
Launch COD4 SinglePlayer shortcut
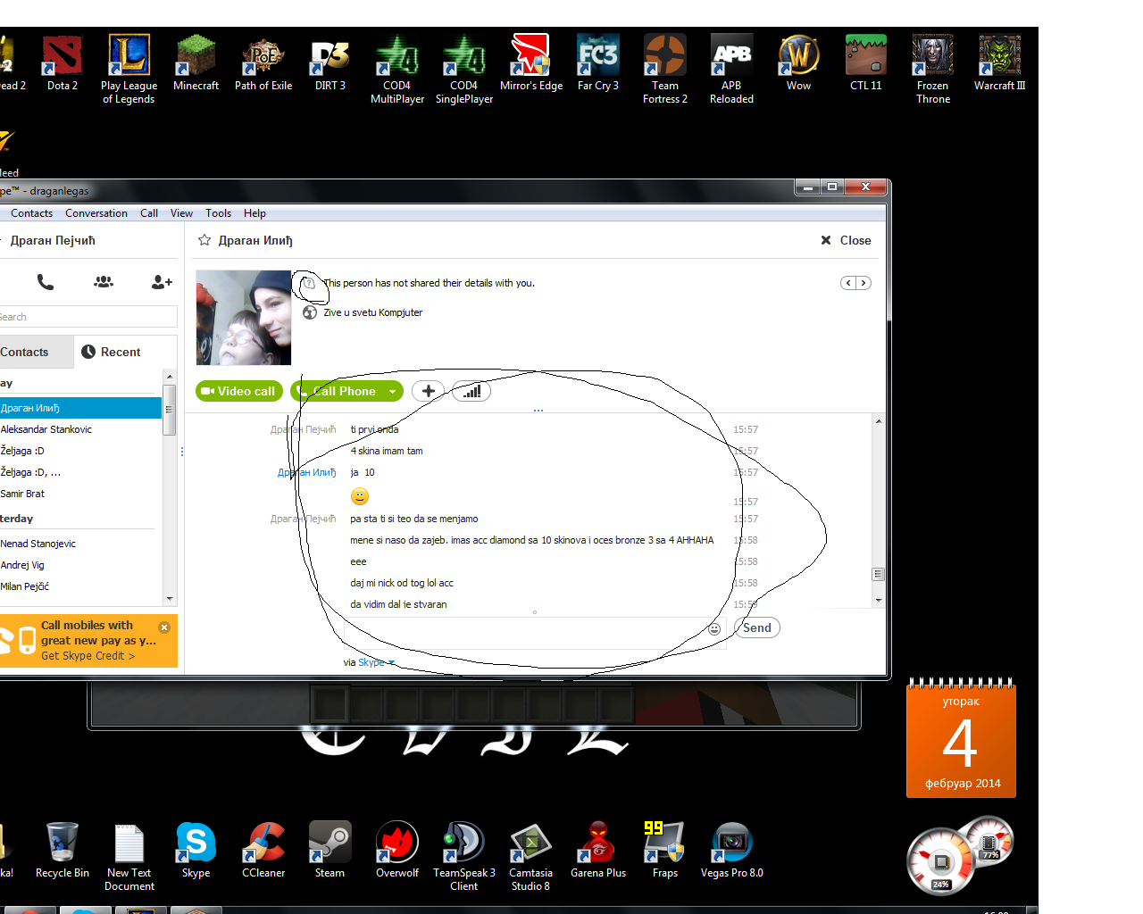pyautogui.click(x=463, y=69)
